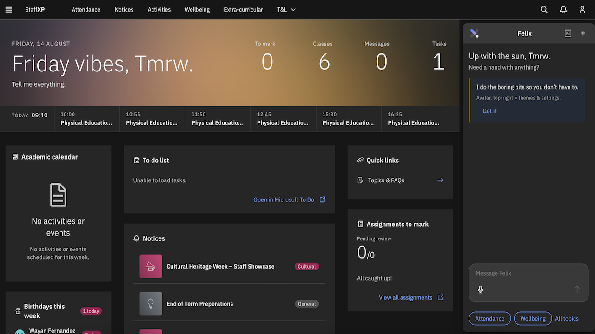Start a new Felix chat with plus icon
The width and height of the screenshot is (595, 334).
(583, 33)
